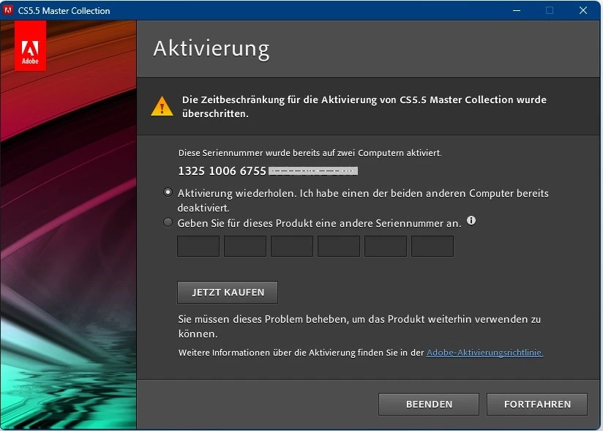Image resolution: width=603 pixels, height=431 pixels.
Task: Click the 'Die Zeitbeschränkung für die Aktivierung' warning text
Action: tap(364, 107)
